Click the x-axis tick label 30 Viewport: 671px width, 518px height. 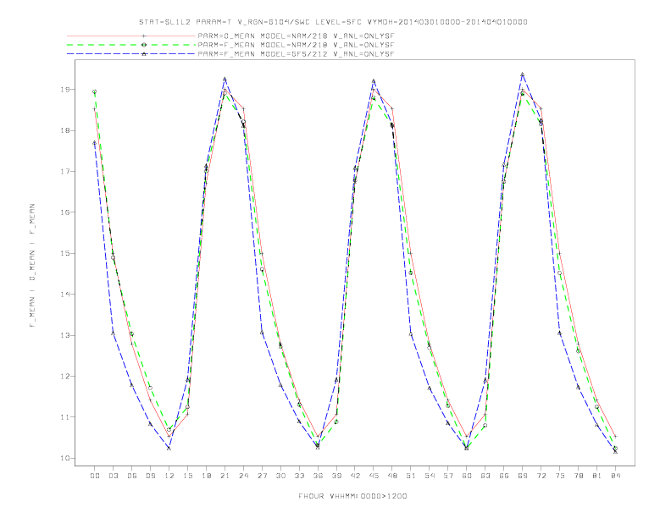click(280, 476)
